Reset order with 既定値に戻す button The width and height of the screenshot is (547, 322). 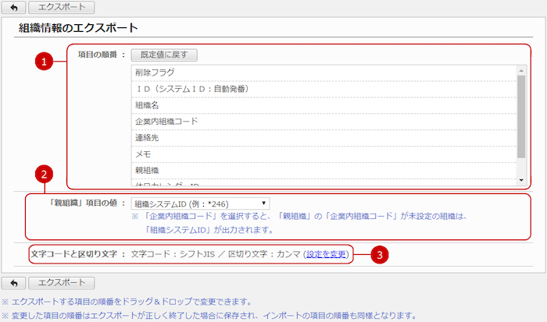pyautogui.click(x=164, y=55)
